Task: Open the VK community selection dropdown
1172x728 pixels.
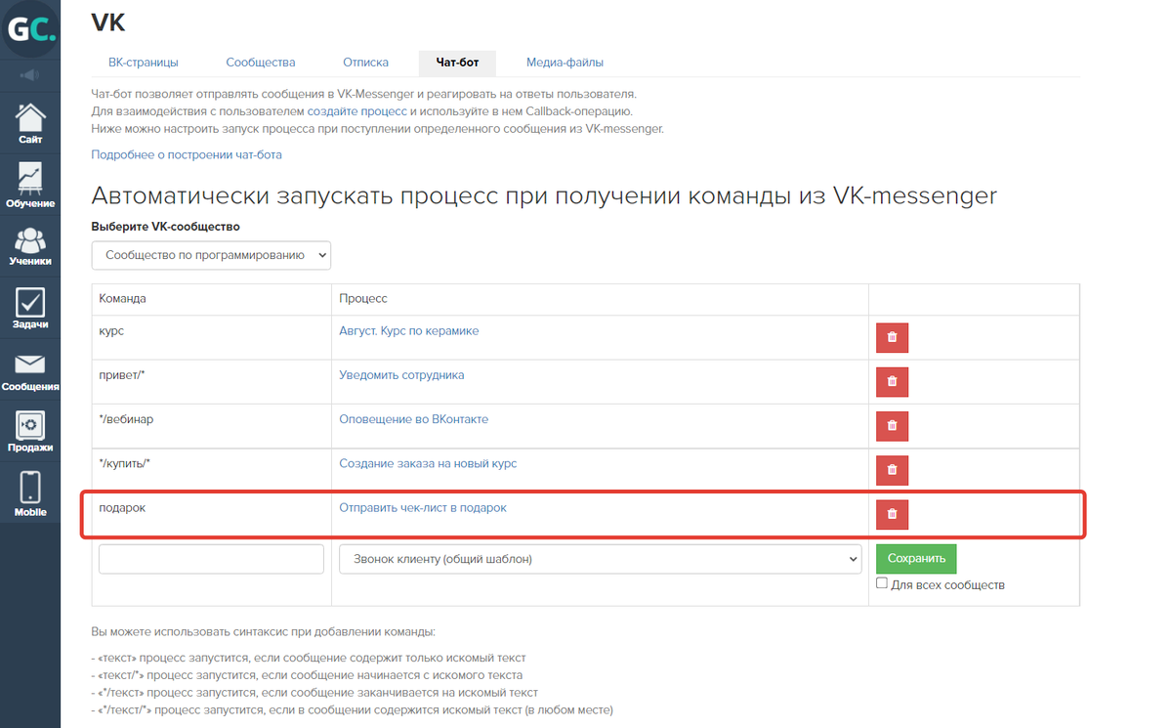Action: 211,255
